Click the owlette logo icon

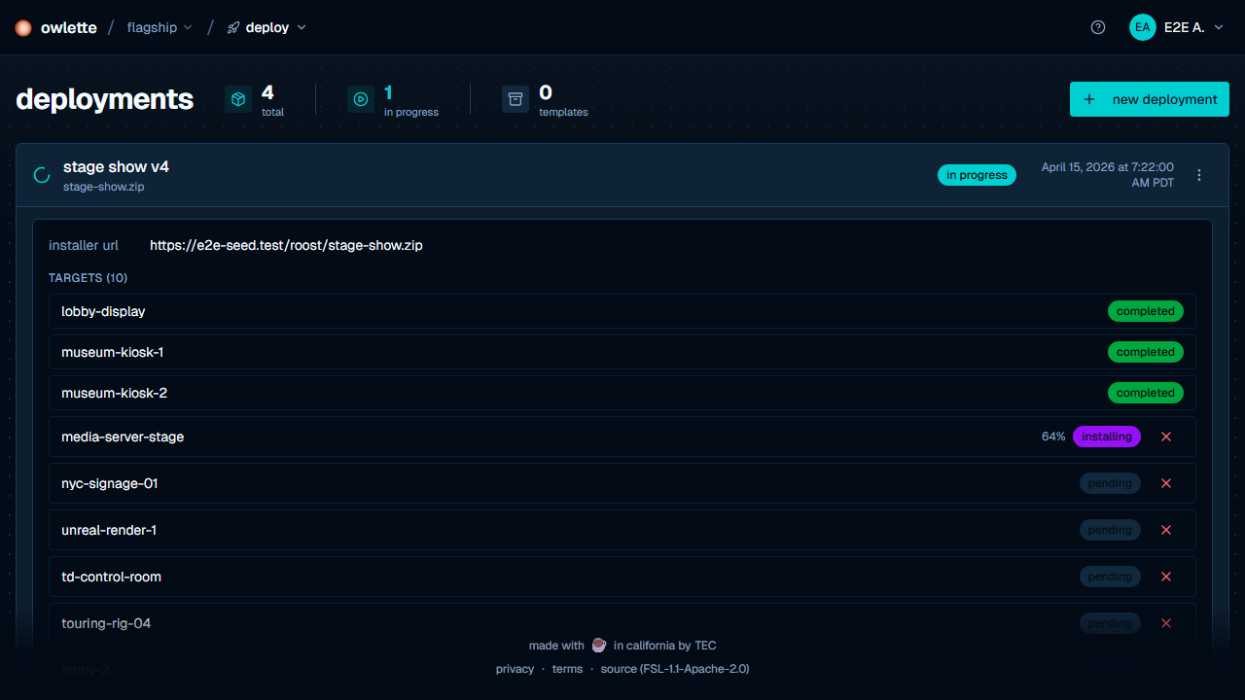pos(23,28)
